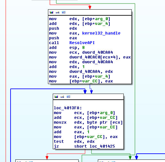Image resolution: width=165 pixels, height=162 pixels.
Task: Click the line mov eax, [ebp+var_4]
Action: 80,76
